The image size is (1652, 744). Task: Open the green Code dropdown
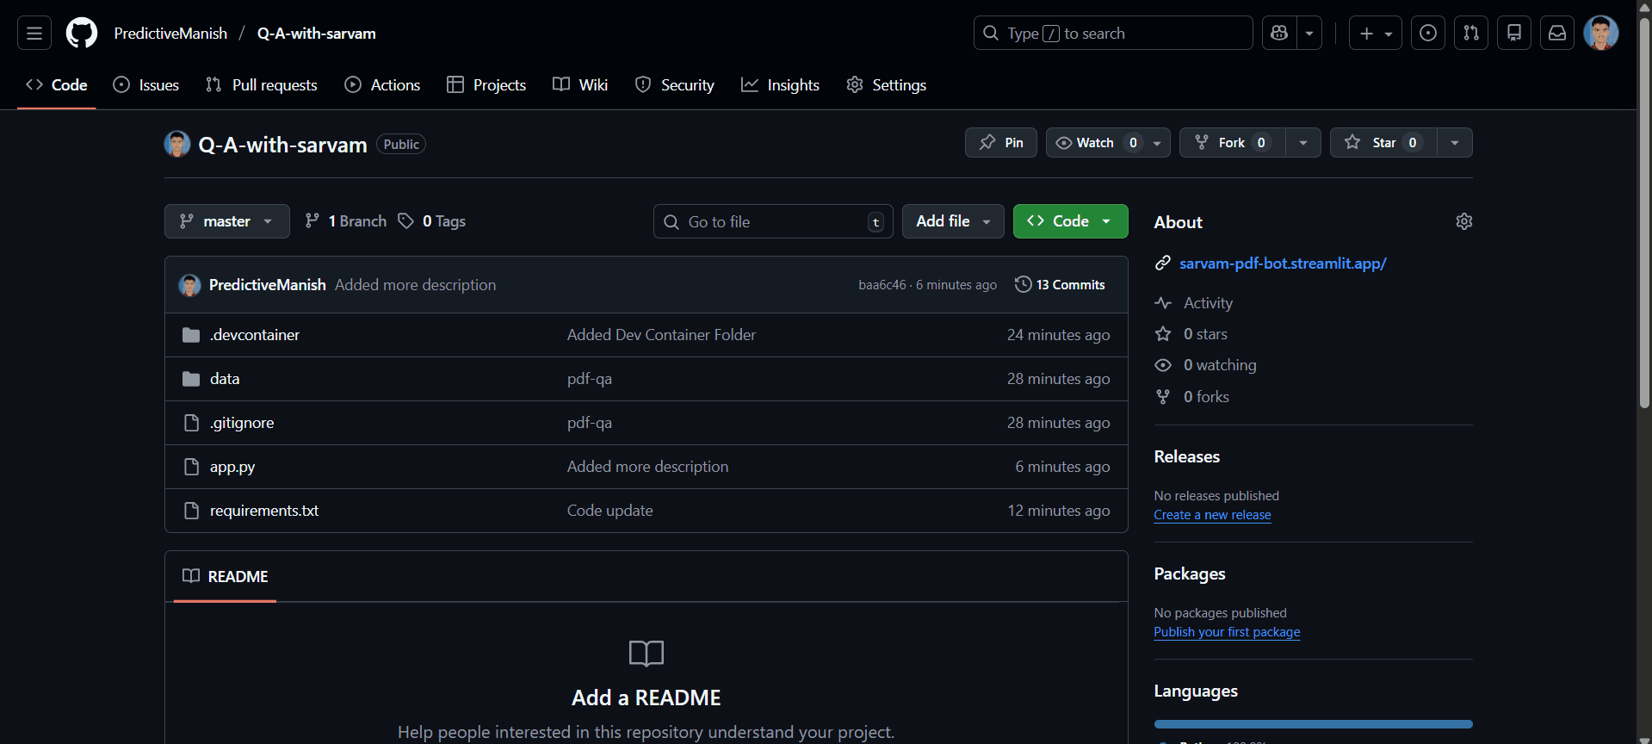click(1070, 222)
